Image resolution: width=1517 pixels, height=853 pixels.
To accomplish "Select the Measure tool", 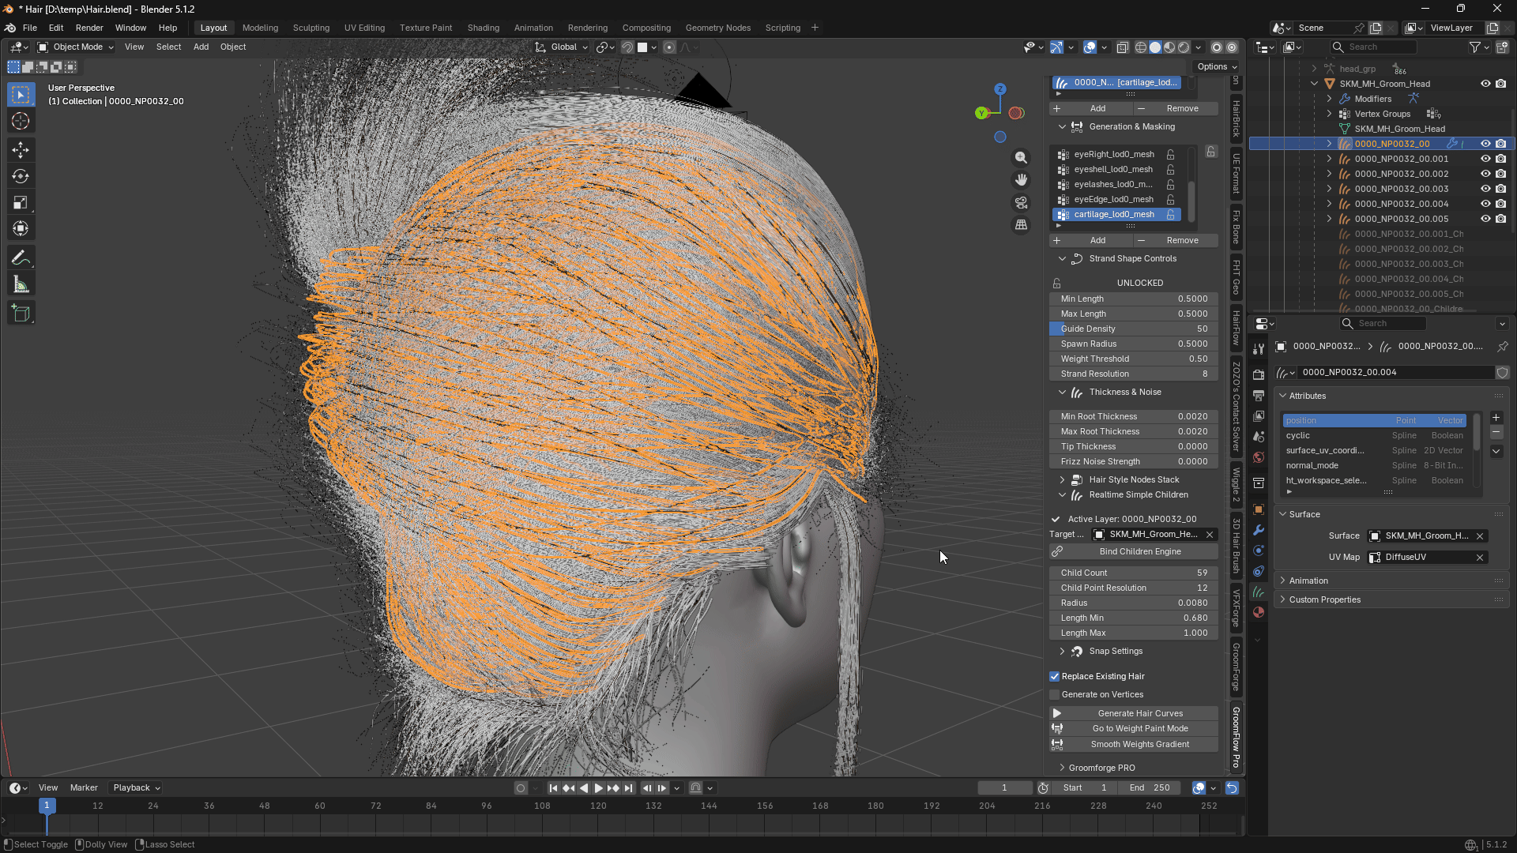I will point(21,284).
